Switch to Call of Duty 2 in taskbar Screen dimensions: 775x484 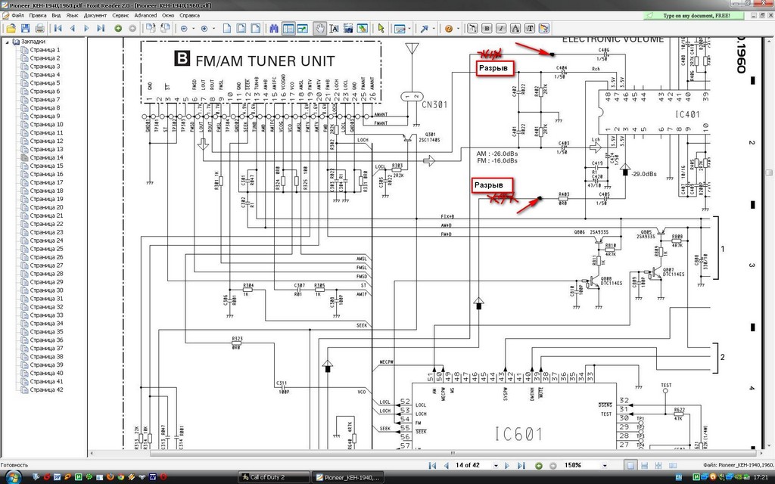click(x=274, y=477)
